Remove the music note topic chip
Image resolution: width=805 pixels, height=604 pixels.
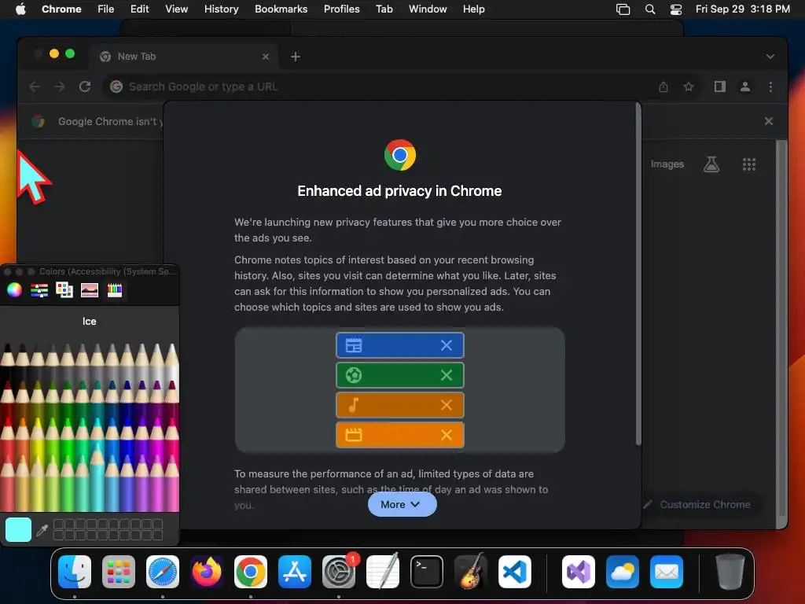[x=447, y=405]
